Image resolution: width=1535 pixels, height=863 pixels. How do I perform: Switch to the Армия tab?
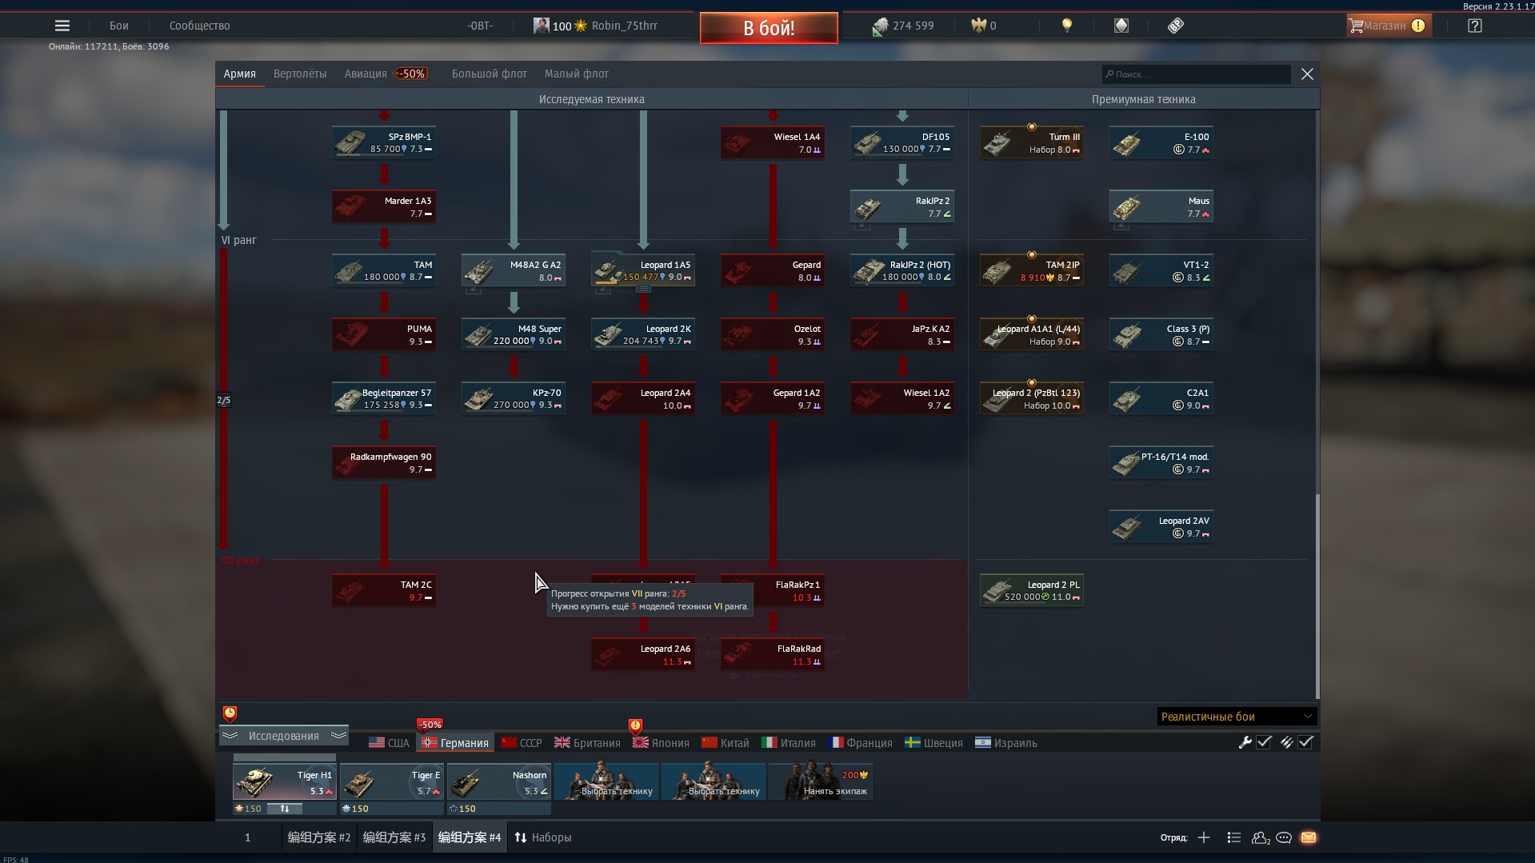[x=240, y=74]
